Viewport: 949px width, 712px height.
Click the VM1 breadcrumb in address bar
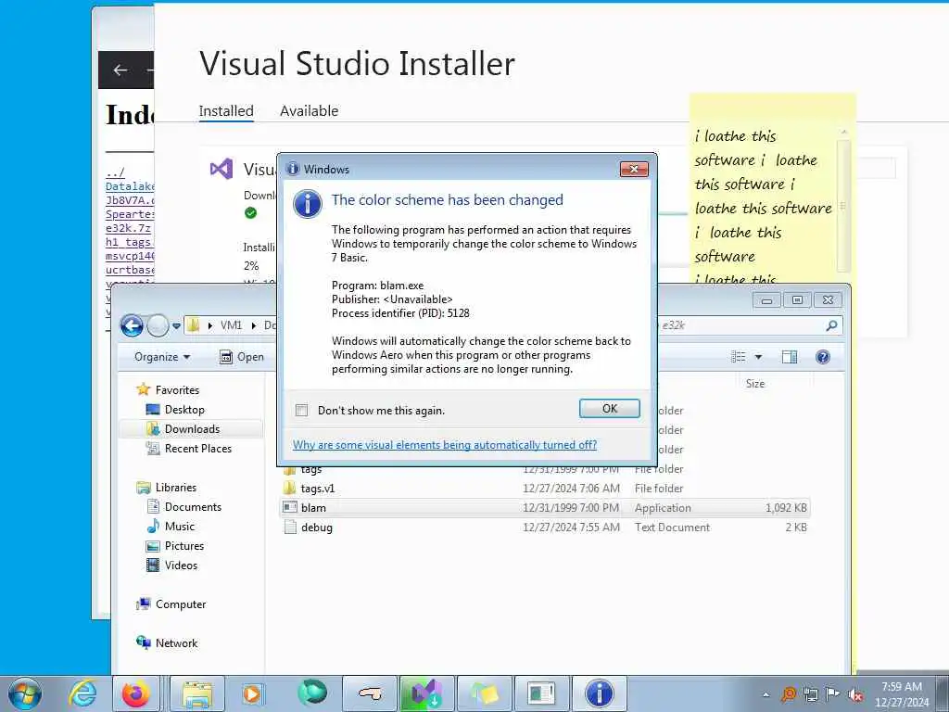coord(231,325)
